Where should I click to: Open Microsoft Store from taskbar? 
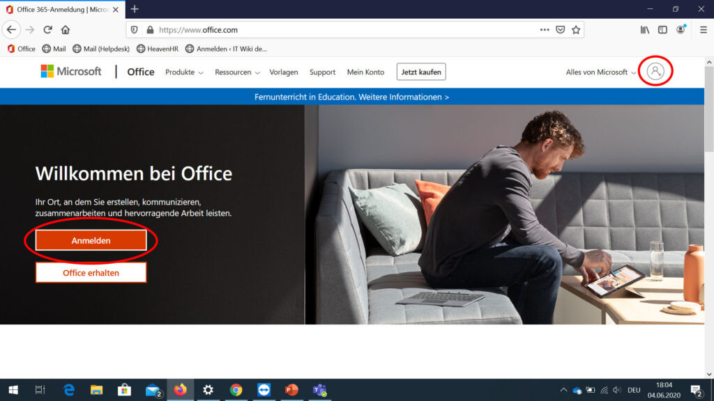click(x=124, y=390)
